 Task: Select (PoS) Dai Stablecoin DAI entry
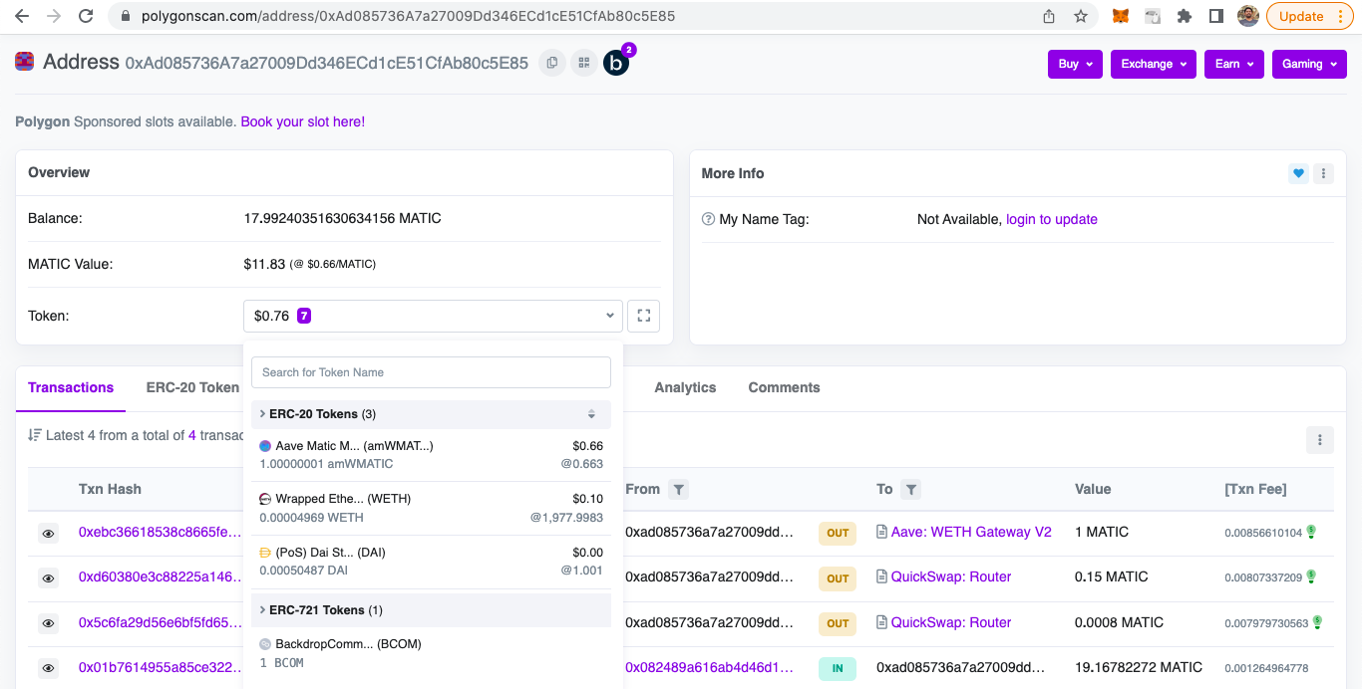click(431, 562)
